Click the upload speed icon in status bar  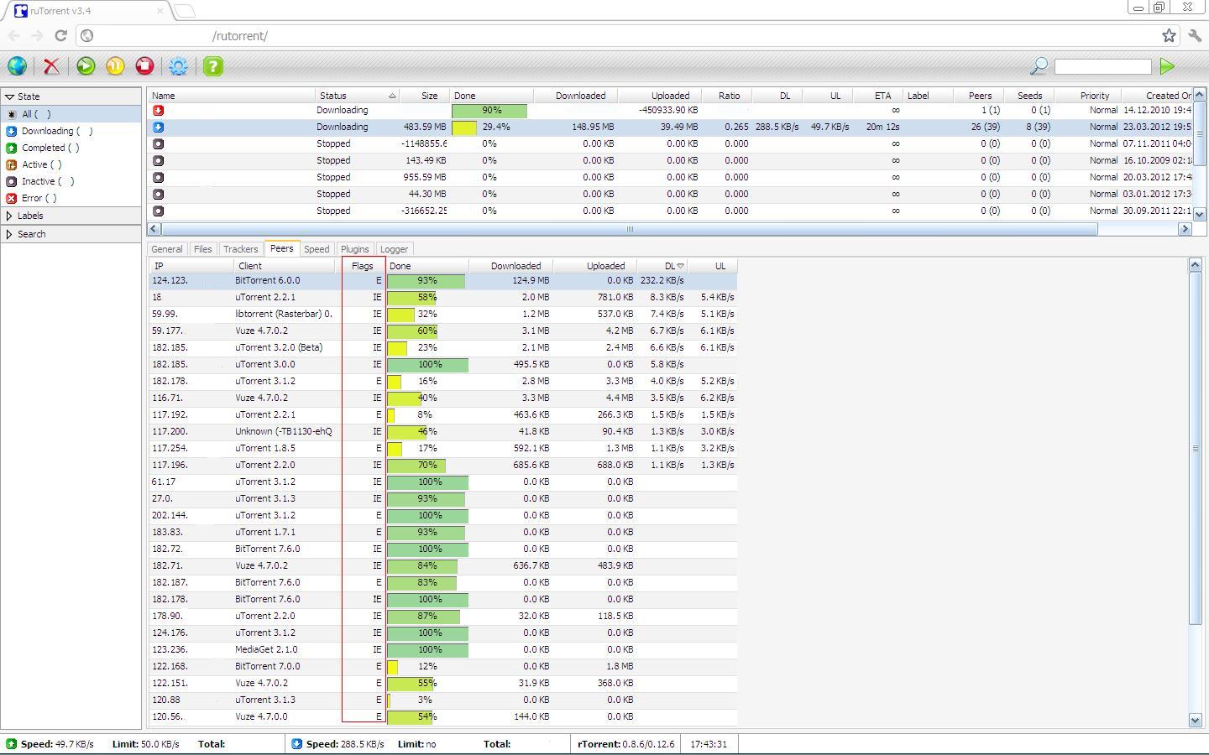[x=12, y=744]
